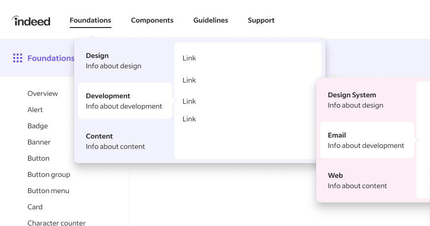The height and width of the screenshot is (226, 430).
Task: Open the Guidelines navigation item
Action: pyautogui.click(x=211, y=21)
